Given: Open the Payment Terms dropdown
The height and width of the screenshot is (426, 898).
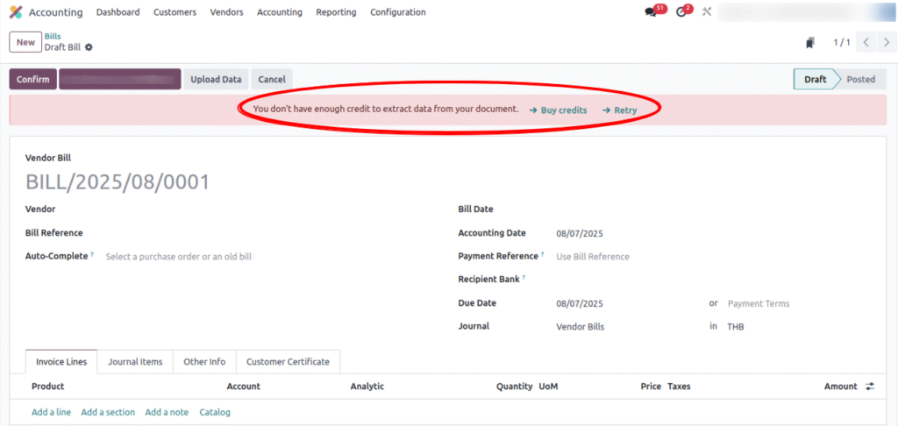Looking at the screenshot, I should coord(800,303).
